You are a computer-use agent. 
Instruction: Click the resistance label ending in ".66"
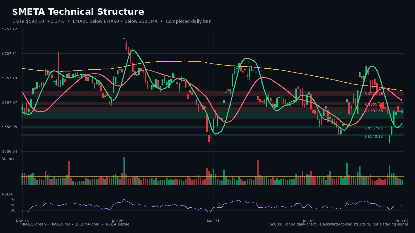pos(374,93)
